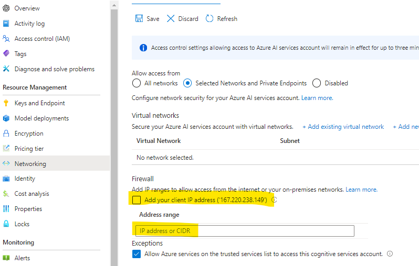Click the Model deployments cube icon
Screen dimensions: 419x266
click(x=6, y=118)
